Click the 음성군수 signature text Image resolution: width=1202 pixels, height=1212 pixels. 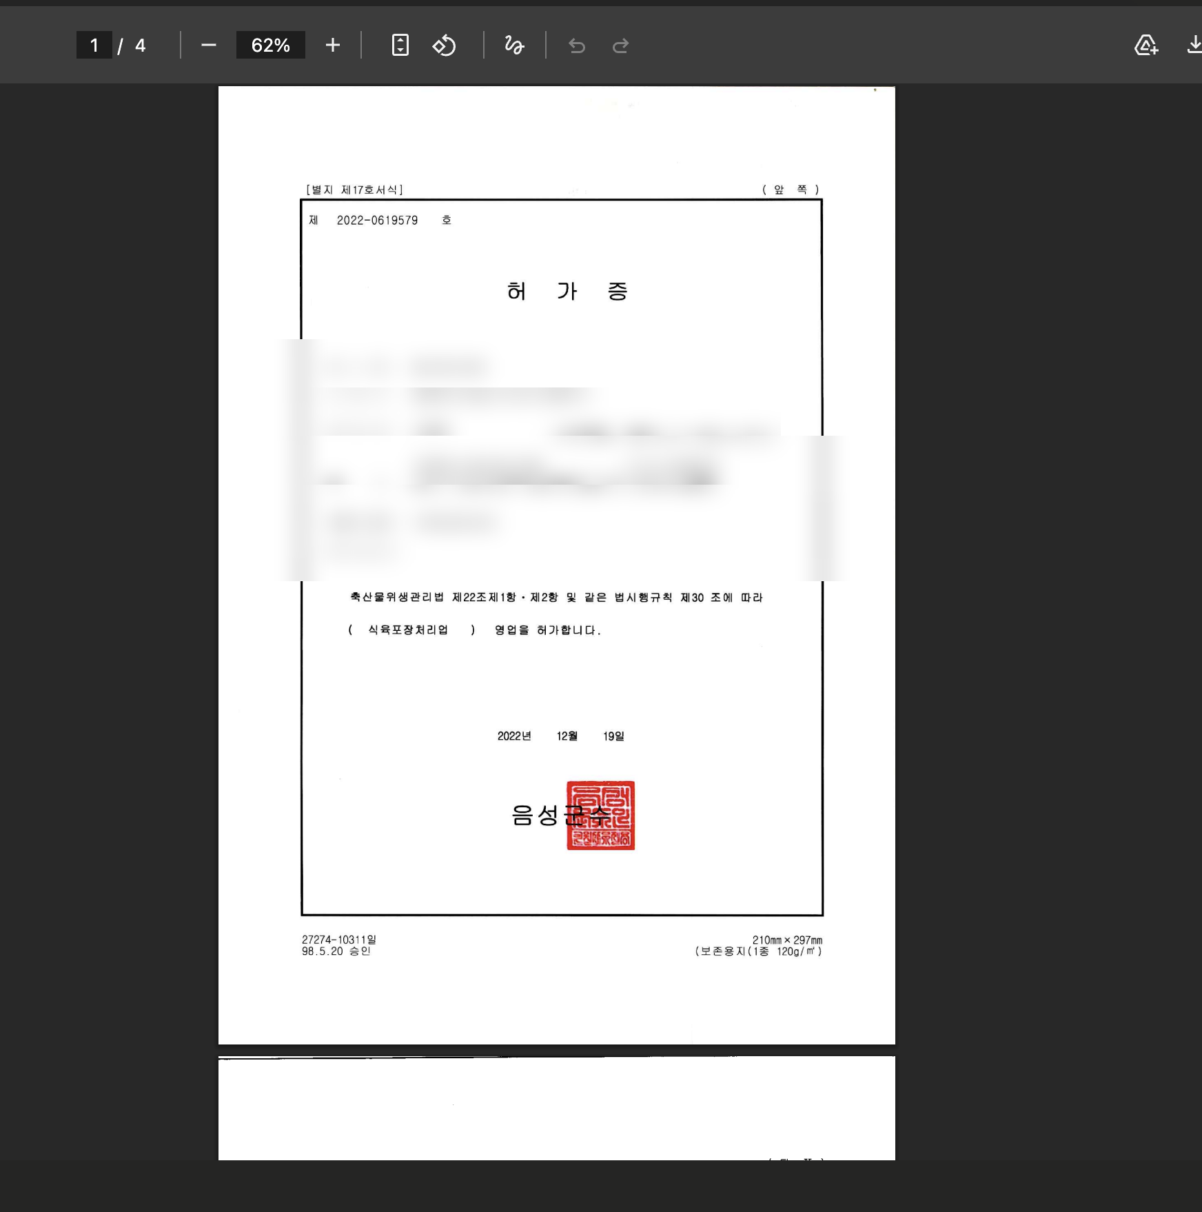coord(560,816)
